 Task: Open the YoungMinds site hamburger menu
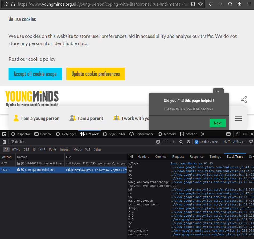pyautogui.click(x=238, y=118)
